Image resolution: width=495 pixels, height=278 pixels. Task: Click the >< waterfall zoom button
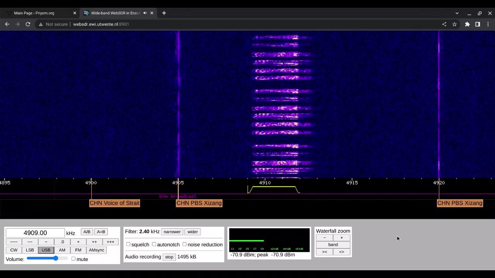324,252
